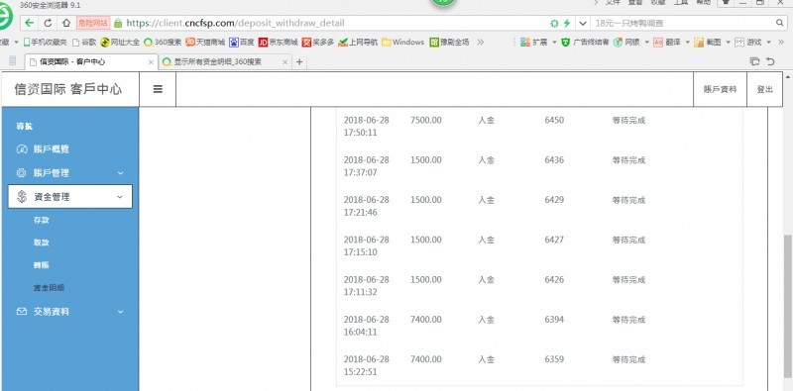Toggle the hamburger menu in header
Image resolution: width=793 pixels, height=391 pixels.
(x=158, y=89)
